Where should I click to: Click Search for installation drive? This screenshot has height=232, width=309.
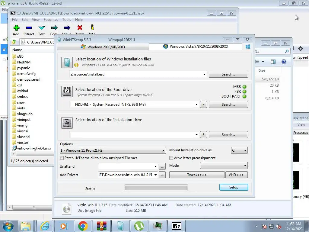(x=228, y=134)
